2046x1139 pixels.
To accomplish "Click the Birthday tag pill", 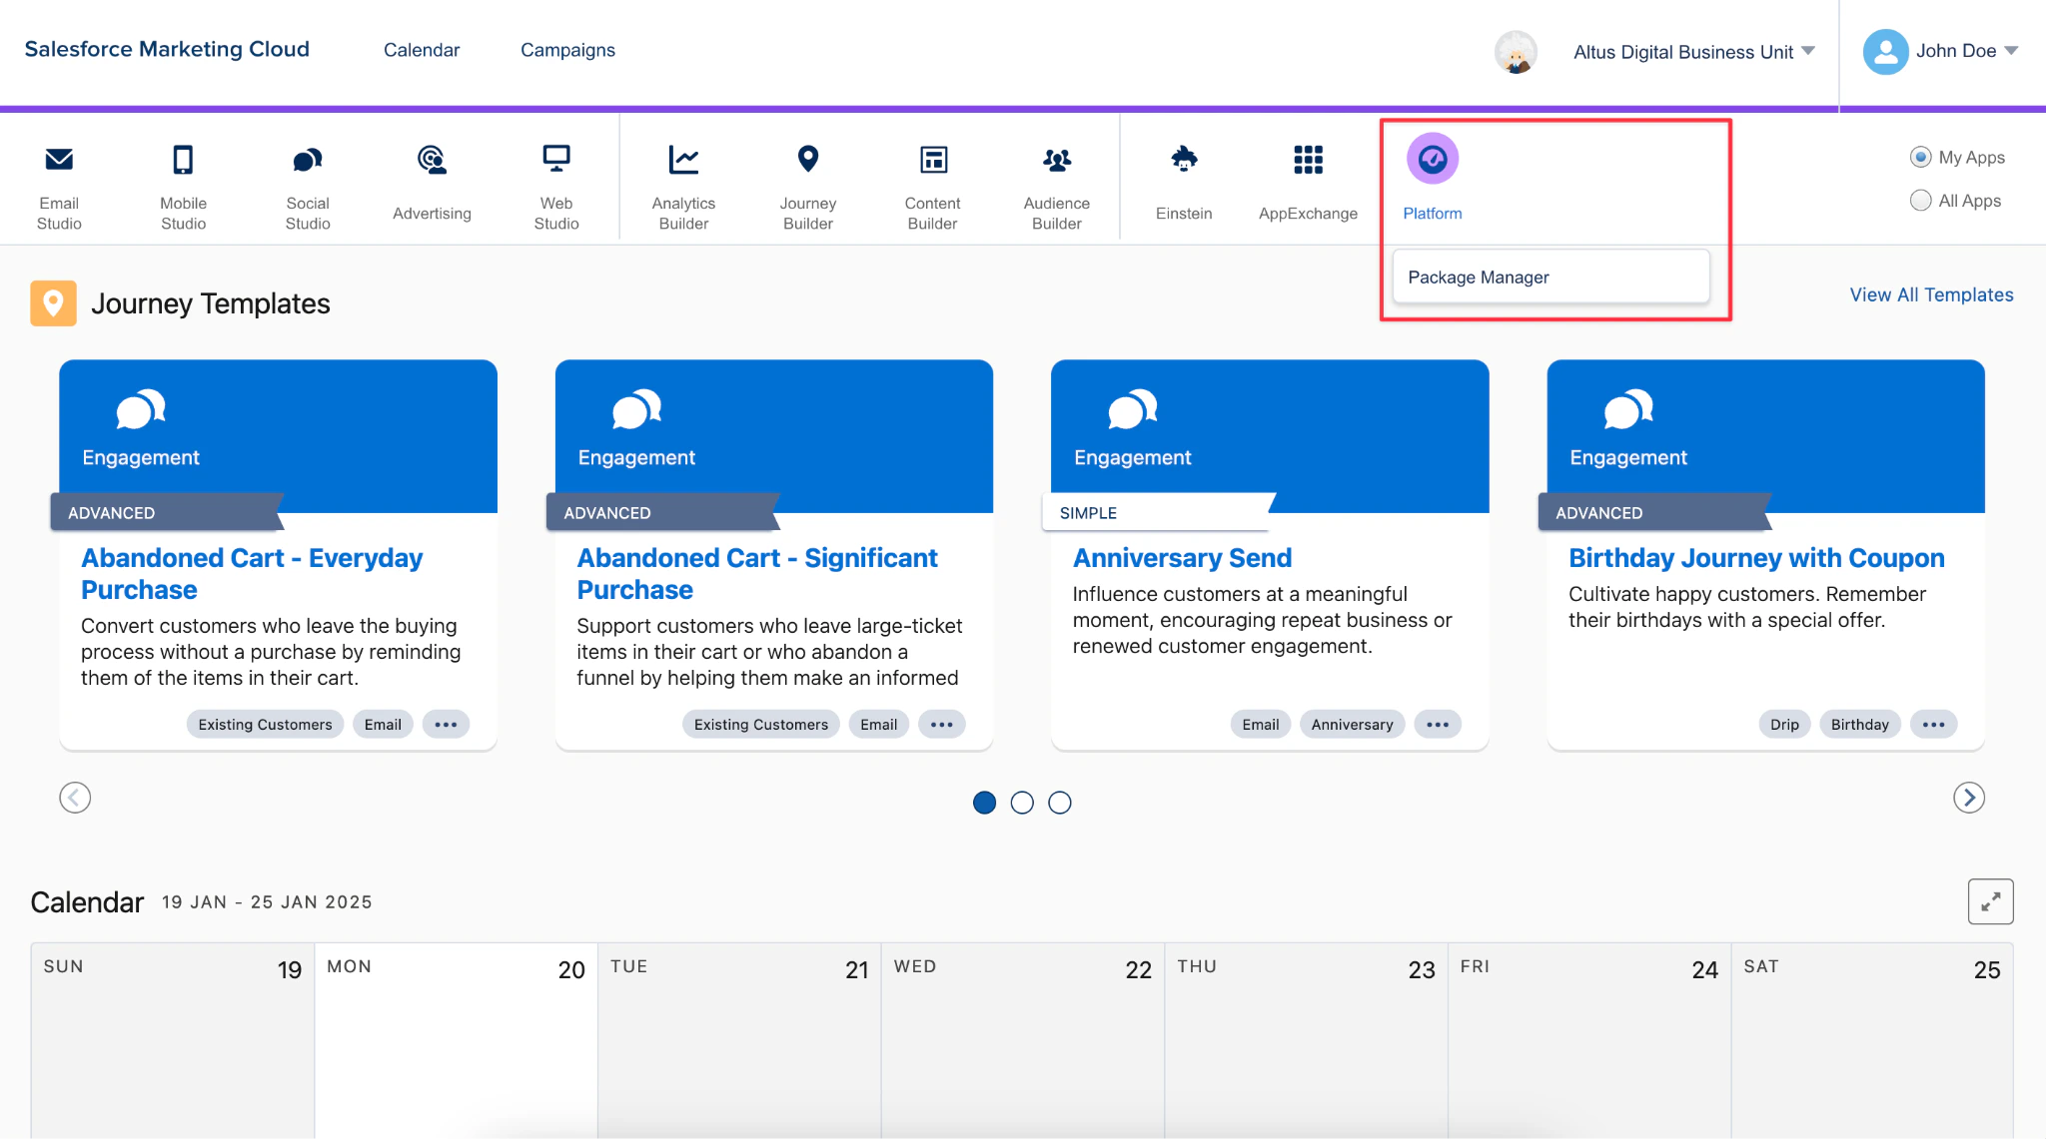I will [x=1860, y=725].
